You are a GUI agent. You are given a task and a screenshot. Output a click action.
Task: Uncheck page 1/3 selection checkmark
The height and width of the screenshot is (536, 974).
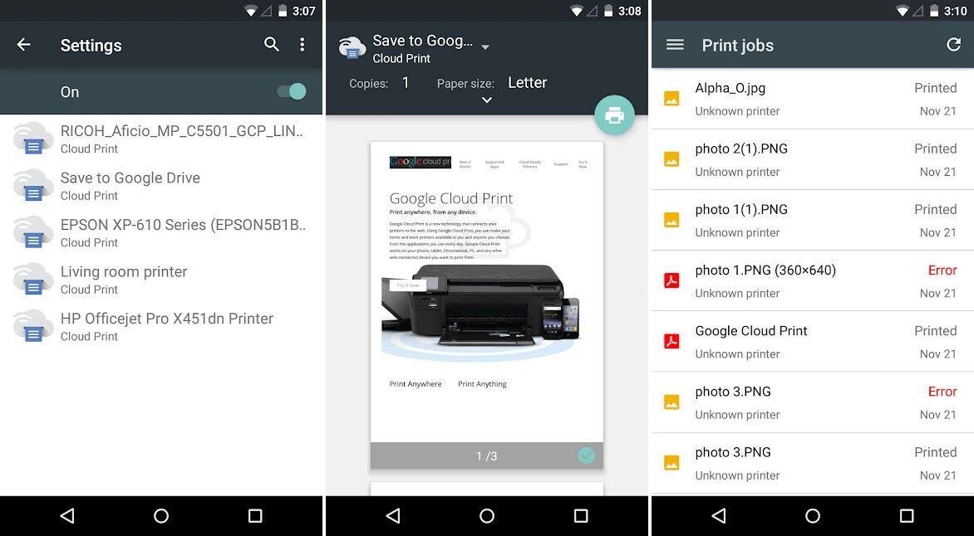586,455
